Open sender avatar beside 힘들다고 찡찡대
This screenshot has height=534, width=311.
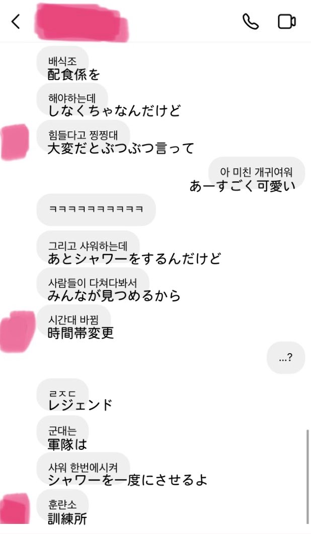click(15, 142)
